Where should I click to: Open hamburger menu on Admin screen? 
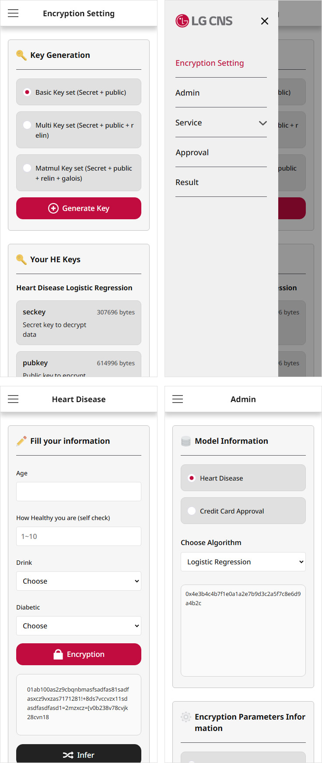(x=178, y=399)
